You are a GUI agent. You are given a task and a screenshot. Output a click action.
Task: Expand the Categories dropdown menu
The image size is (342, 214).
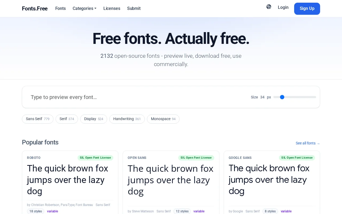pos(84,9)
